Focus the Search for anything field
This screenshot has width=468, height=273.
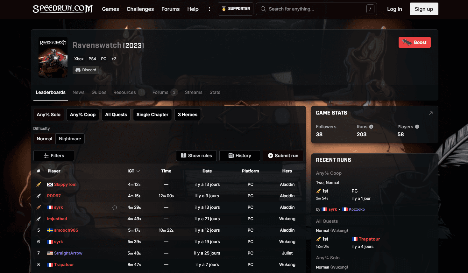click(x=316, y=9)
